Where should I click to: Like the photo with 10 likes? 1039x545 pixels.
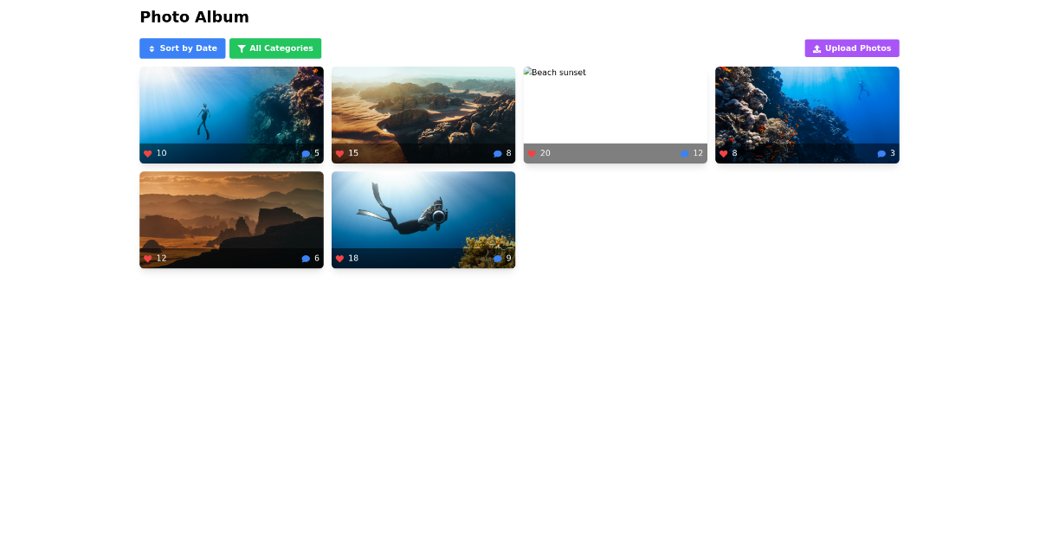(x=148, y=154)
